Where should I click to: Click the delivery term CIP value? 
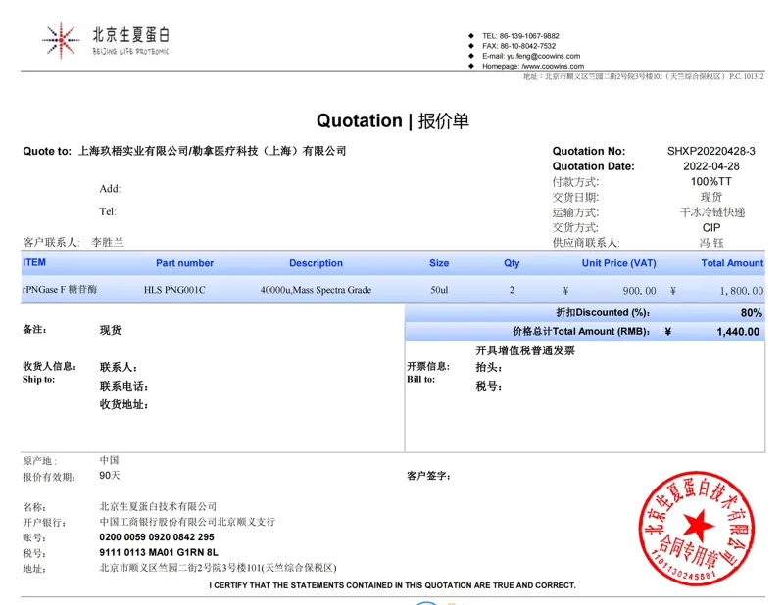pos(711,228)
